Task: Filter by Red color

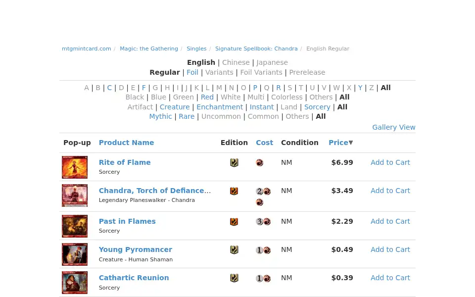Action: click(x=207, y=97)
